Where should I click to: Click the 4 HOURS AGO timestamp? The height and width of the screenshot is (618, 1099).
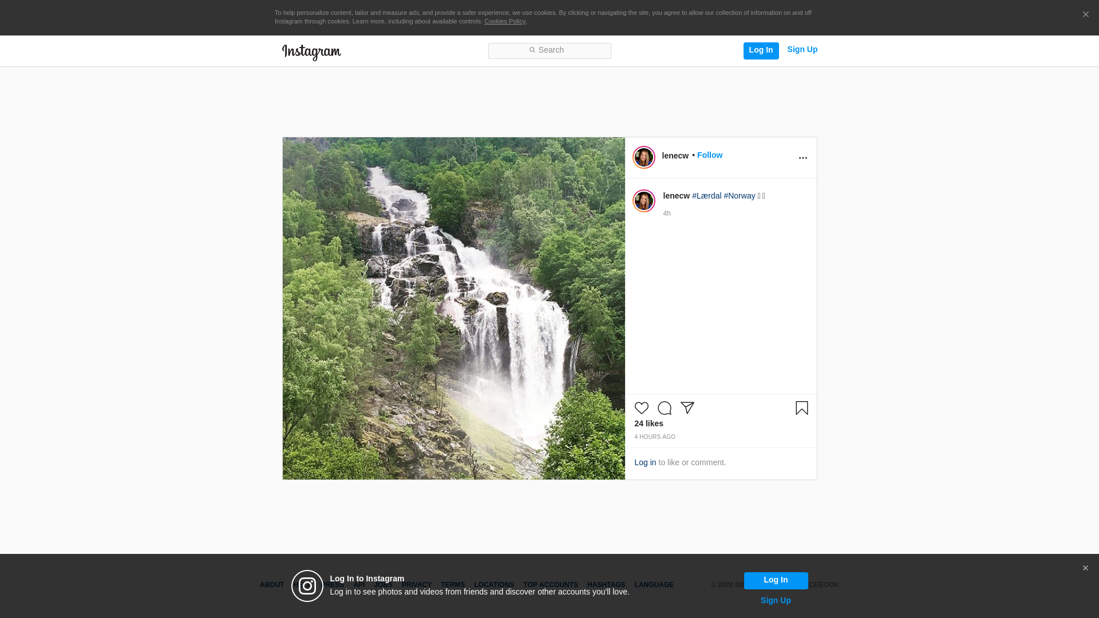pos(655,437)
